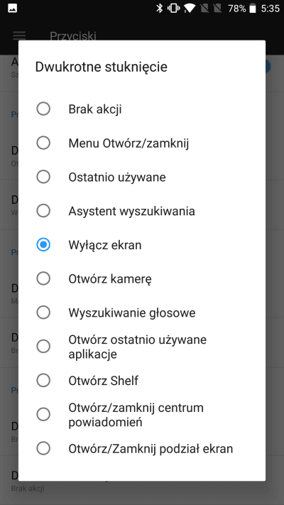Tap the Dwukrotne stuknięcie dialog title

pyautogui.click(x=101, y=67)
